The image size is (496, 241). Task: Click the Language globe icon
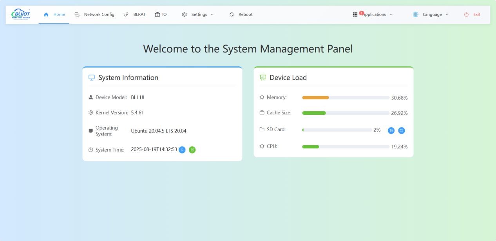point(416,14)
